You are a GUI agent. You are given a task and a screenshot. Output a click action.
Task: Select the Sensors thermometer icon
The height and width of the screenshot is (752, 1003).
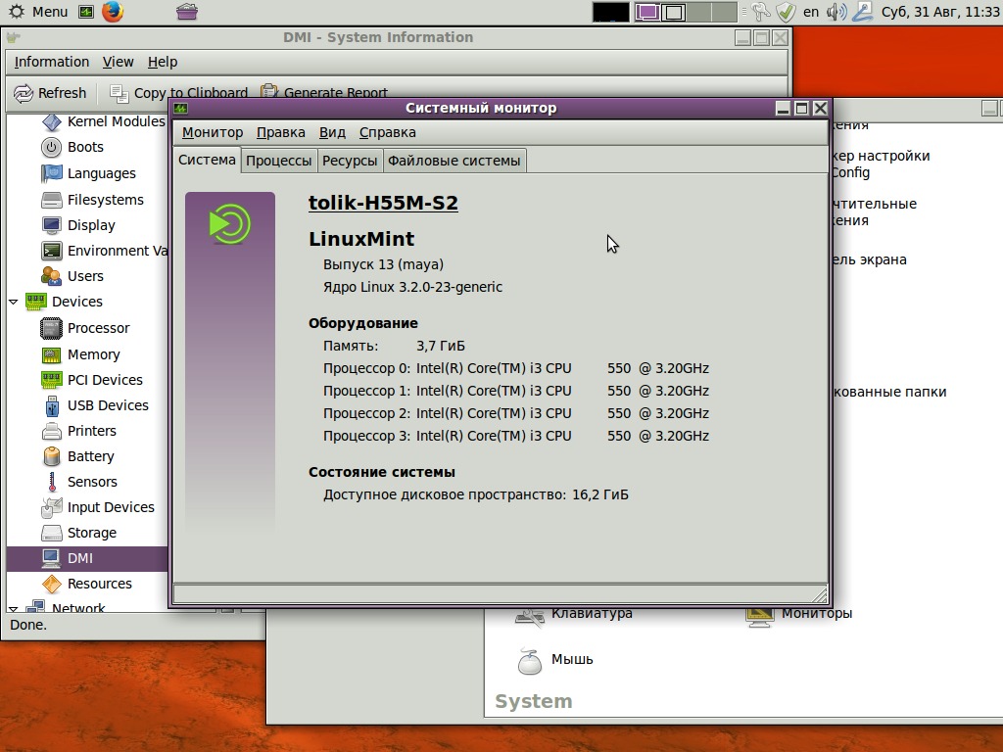52,482
